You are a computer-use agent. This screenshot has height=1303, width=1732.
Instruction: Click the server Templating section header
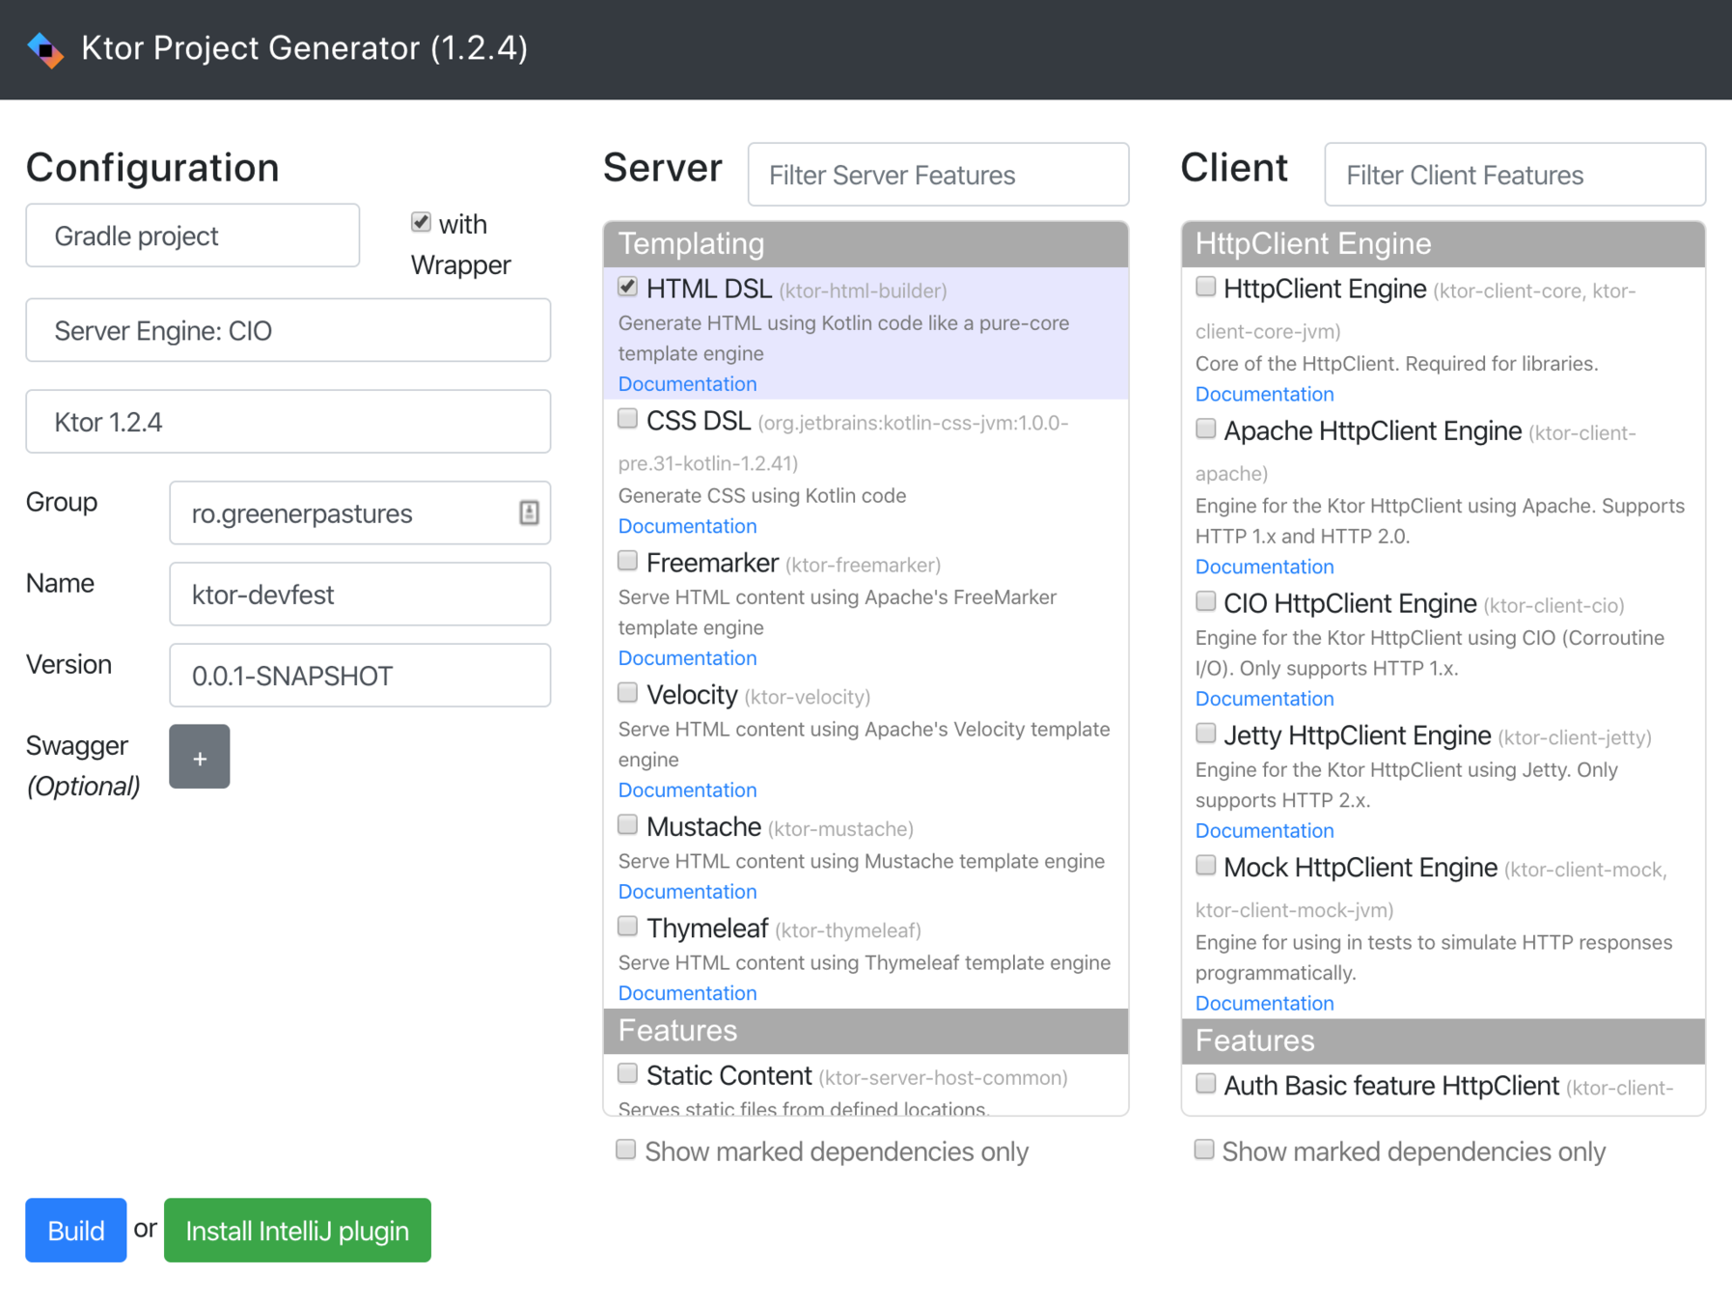coord(866,244)
